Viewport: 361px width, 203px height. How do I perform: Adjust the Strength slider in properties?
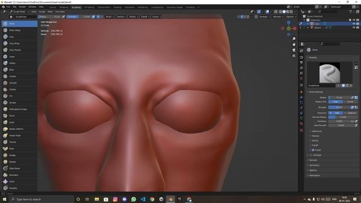(x=339, y=108)
